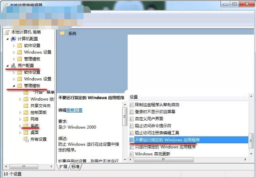Click the settings list vertical scrollbar thumb
The width and height of the screenshot is (256, 178).
click(x=251, y=141)
